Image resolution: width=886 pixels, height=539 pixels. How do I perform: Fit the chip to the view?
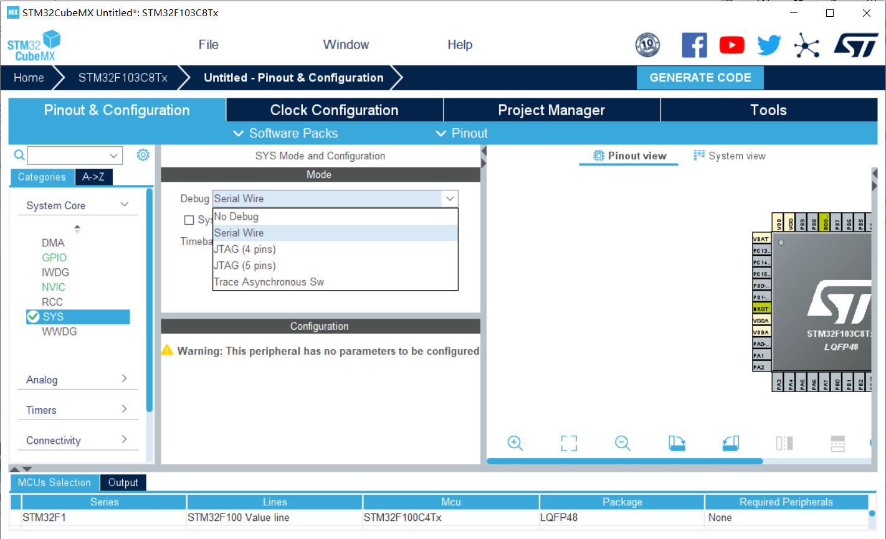(569, 443)
